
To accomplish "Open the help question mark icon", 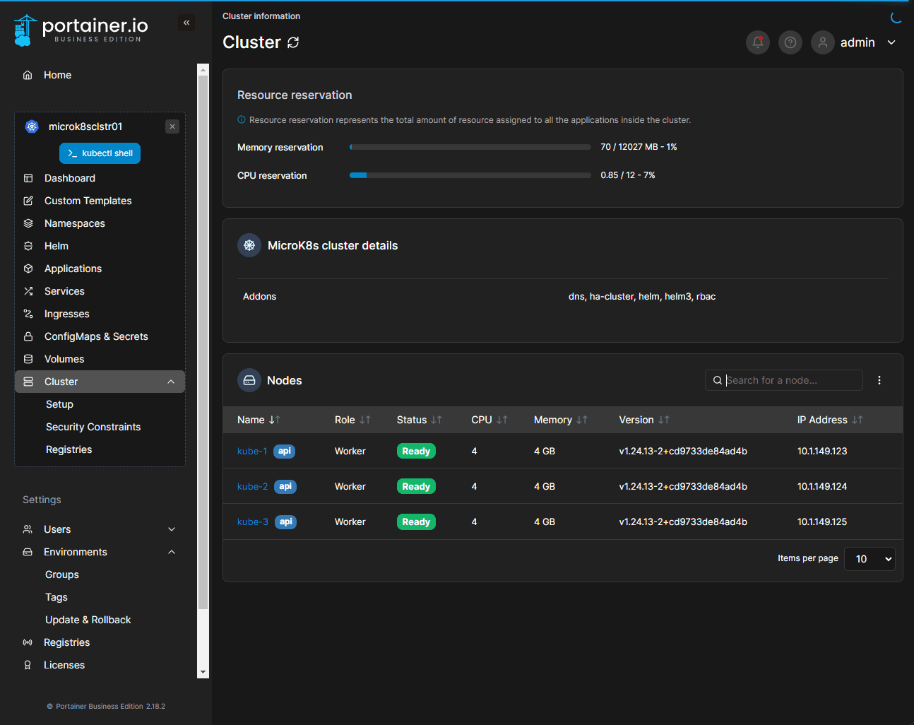I will [x=790, y=42].
